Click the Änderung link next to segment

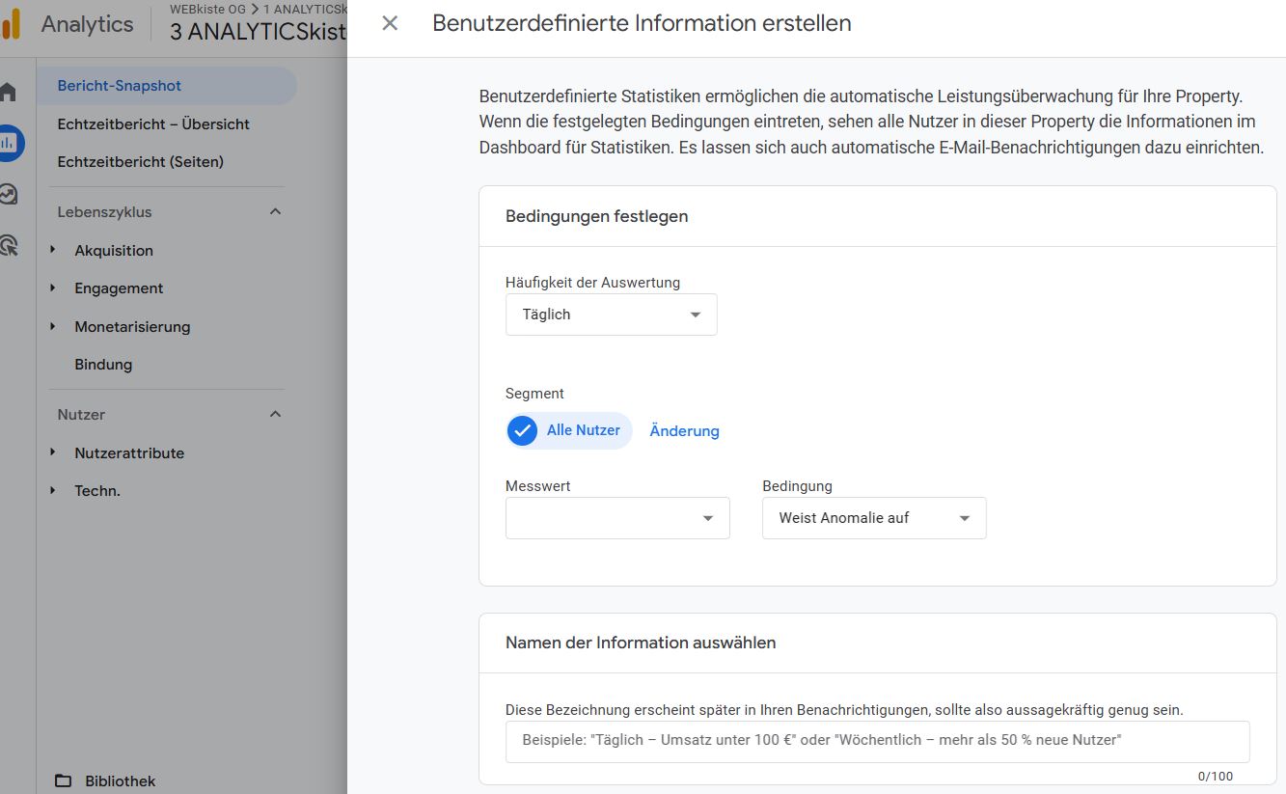click(x=684, y=430)
